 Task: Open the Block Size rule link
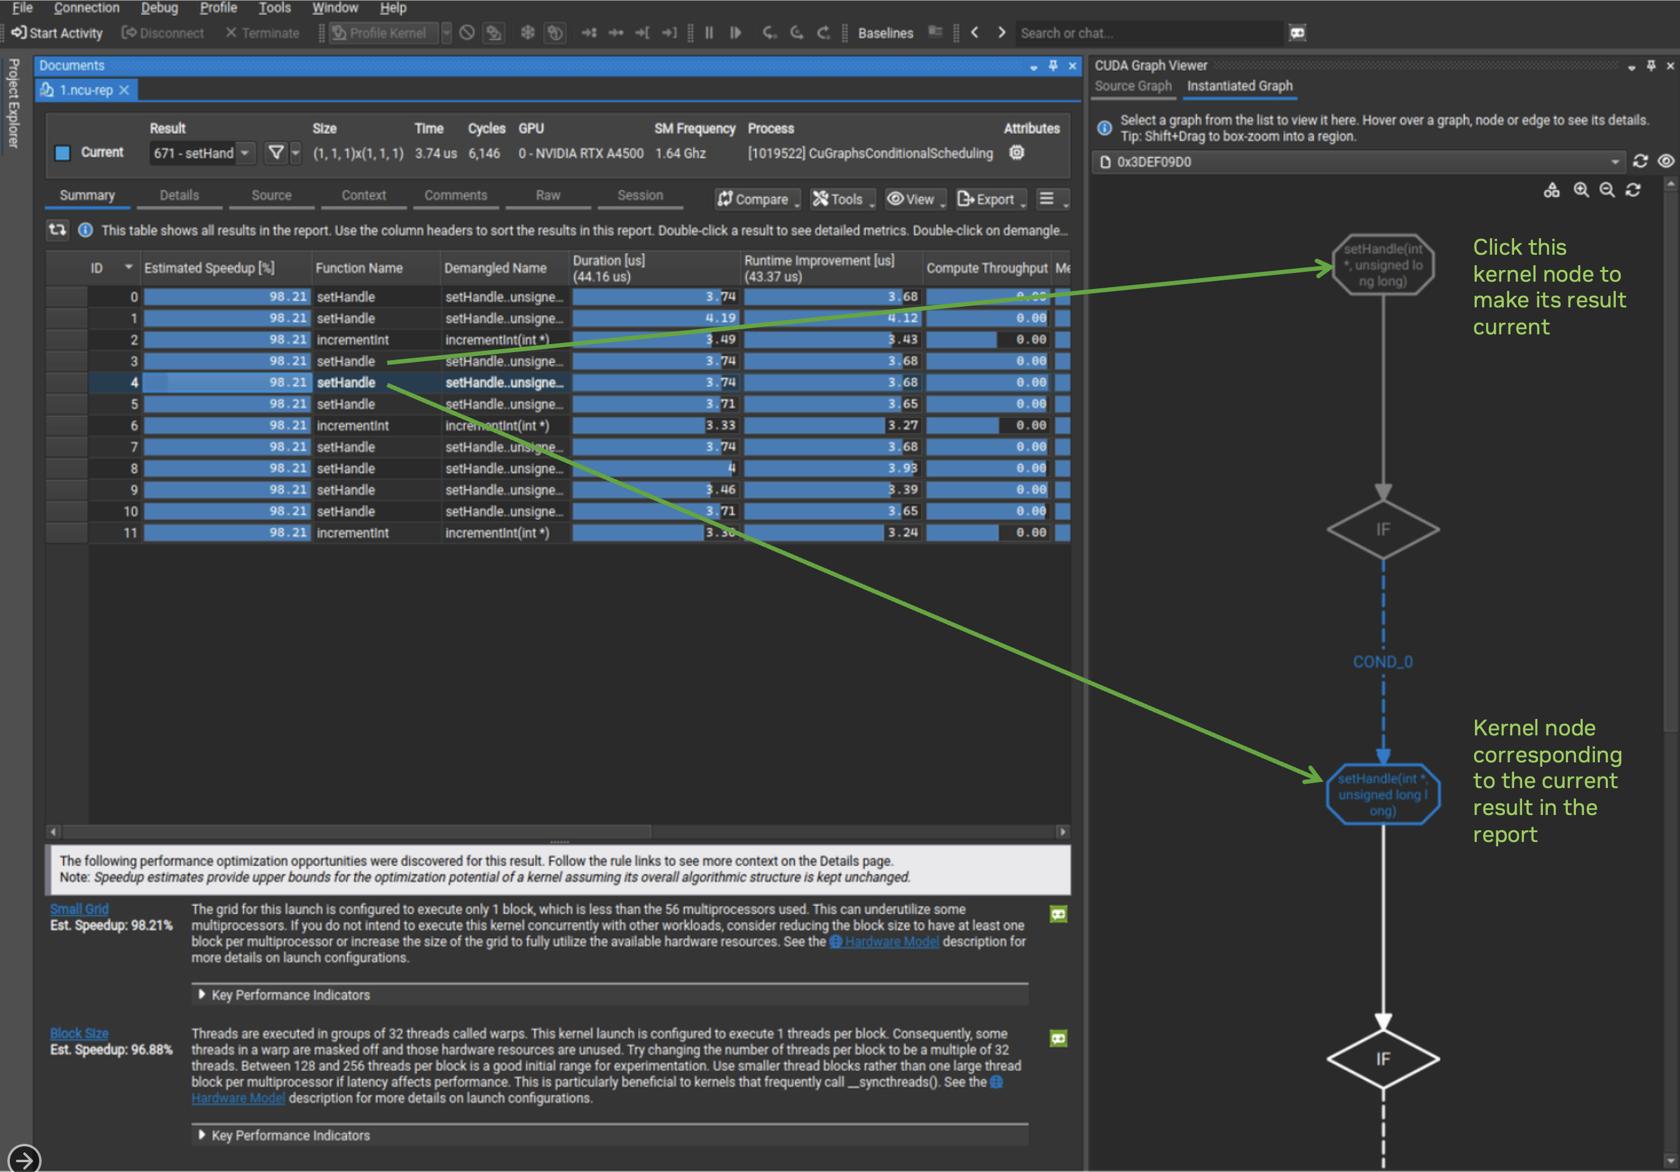[79, 1033]
